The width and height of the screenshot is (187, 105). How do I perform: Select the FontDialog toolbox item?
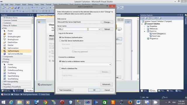pos(12,73)
